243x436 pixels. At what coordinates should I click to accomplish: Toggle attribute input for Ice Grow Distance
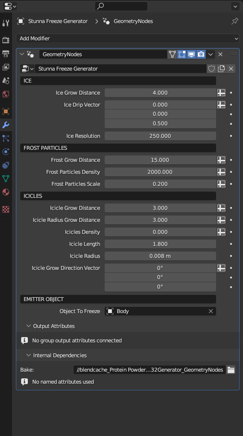pos(221,93)
